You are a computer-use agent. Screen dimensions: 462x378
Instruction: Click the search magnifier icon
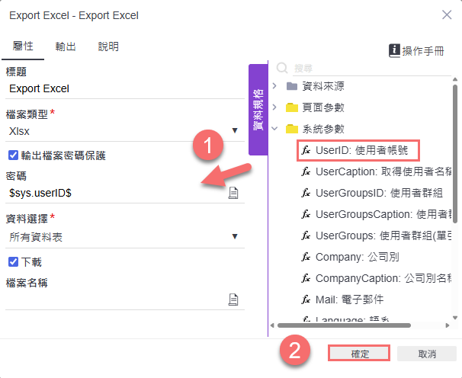point(282,68)
